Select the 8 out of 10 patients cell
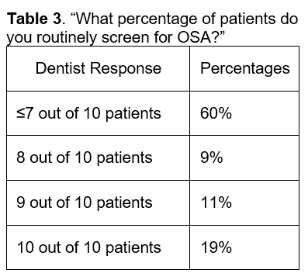Image resolution: width=308 pixels, height=280 pixels. point(99,157)
